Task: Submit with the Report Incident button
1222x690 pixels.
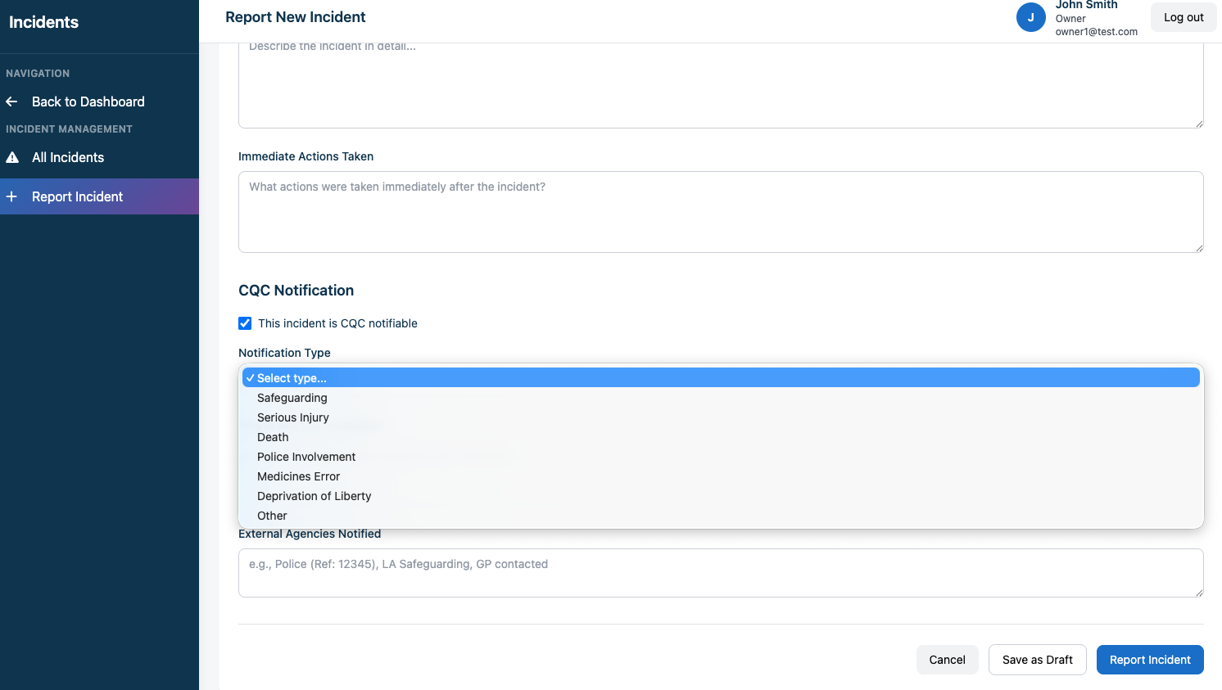Action: 1149,660
